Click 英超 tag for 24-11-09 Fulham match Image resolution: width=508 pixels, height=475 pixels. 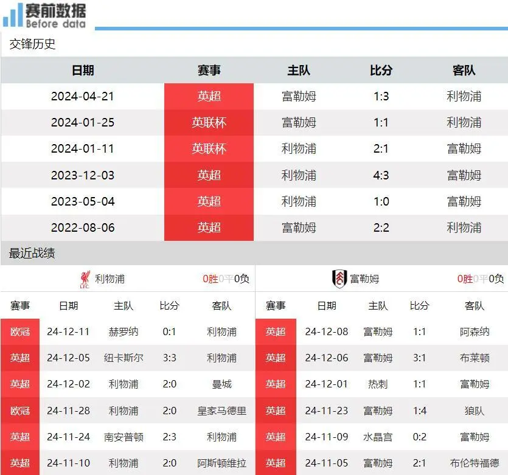click(276, 437)
